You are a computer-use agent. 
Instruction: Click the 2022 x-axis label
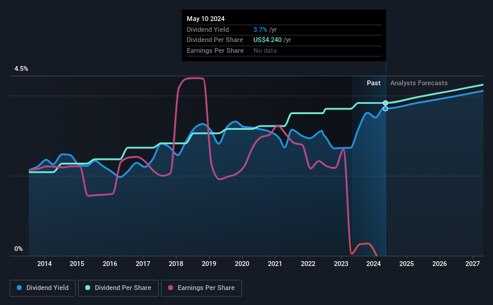point(308,264)
